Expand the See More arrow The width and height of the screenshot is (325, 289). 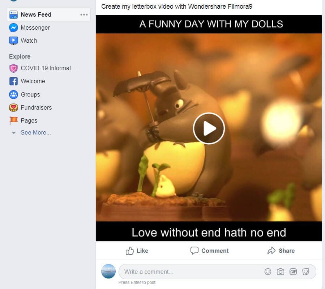(14, 133)
